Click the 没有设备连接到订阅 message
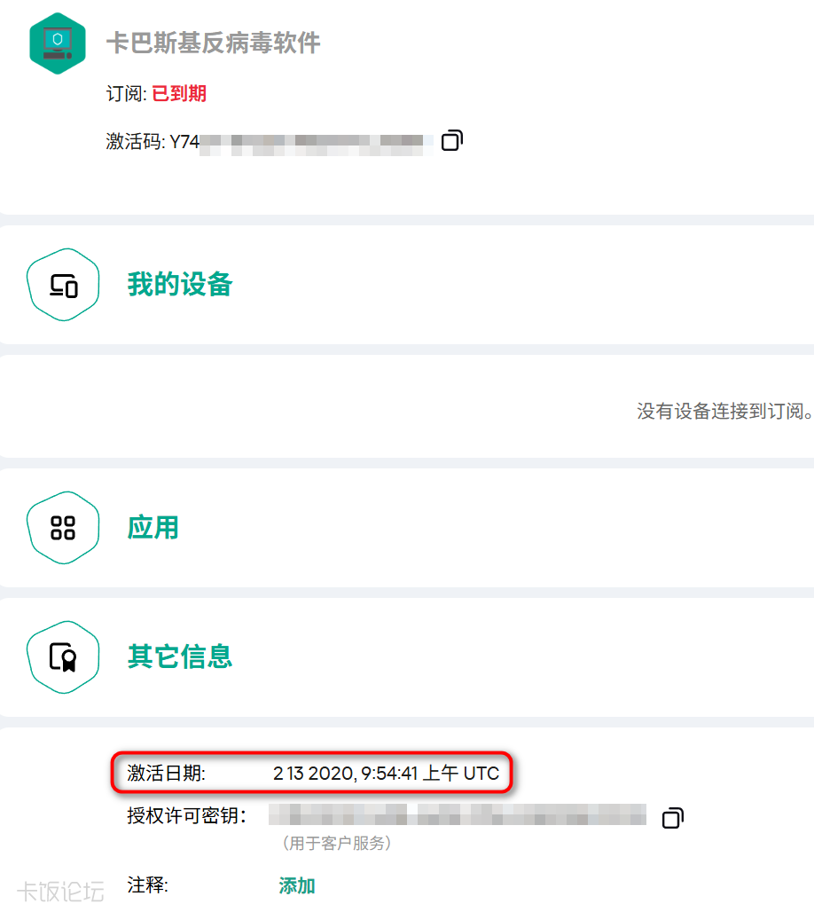Viewport: 814px width, 912px height. click(x=724, y=411)
